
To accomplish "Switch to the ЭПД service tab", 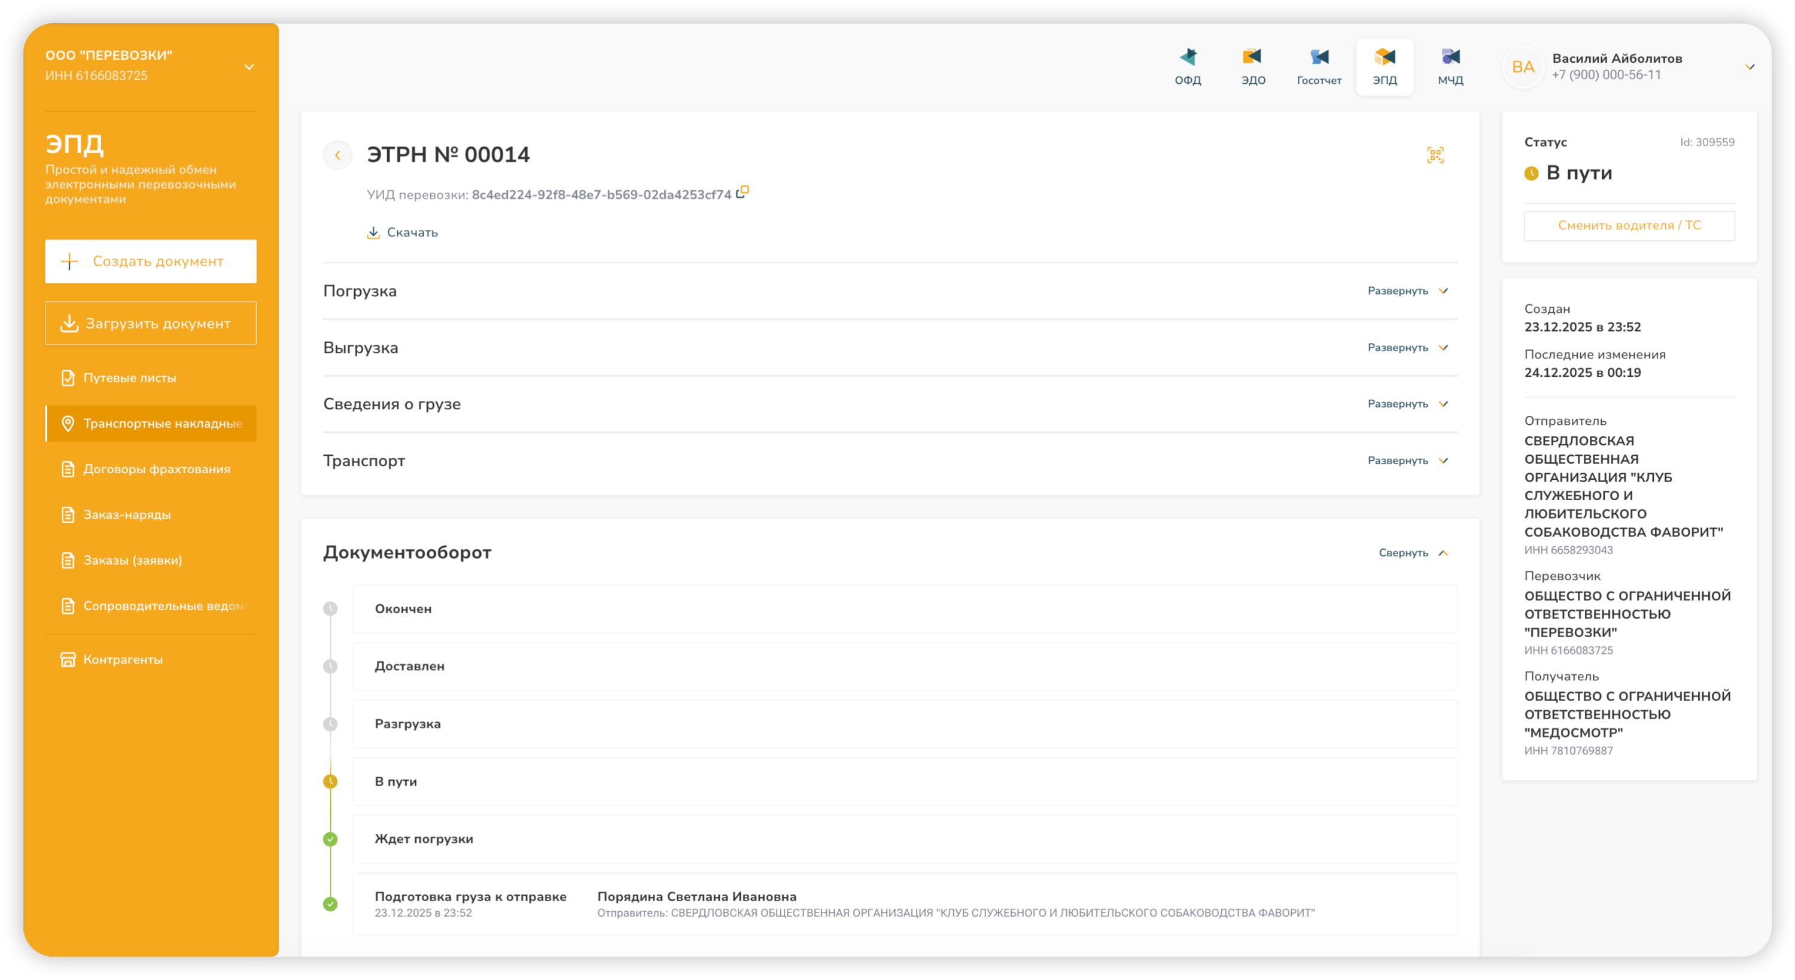I will click(x=1384, y=66).
